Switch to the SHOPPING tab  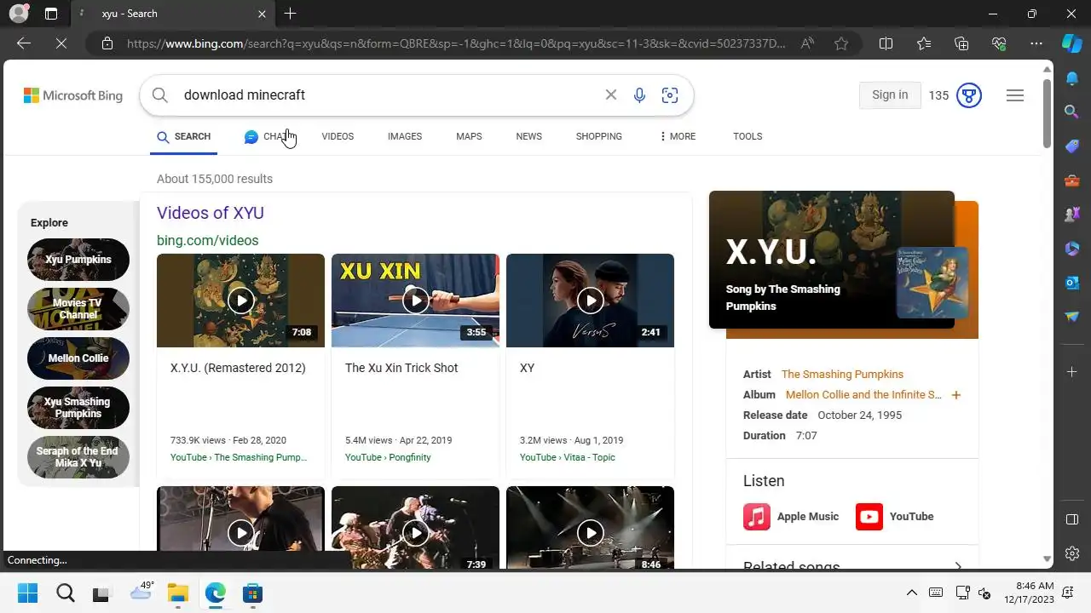(x=598, y=136)
